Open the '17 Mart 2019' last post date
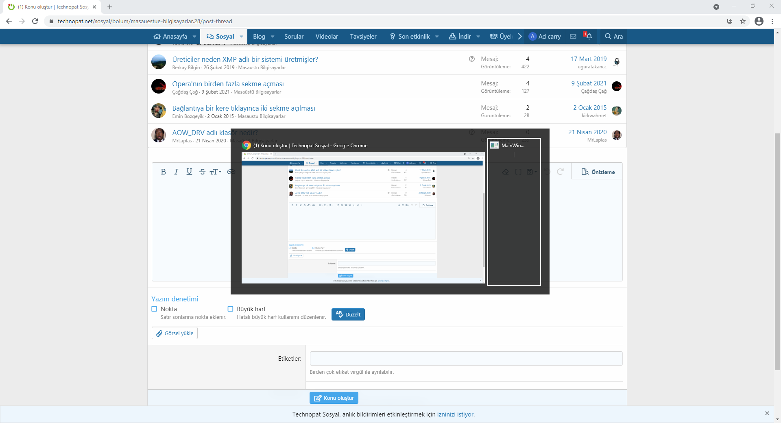Viewport: 781px width, 423px height. click(589, 59)
